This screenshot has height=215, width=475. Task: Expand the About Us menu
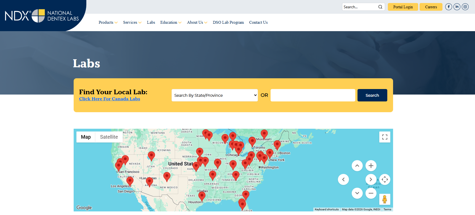[197, 22]
